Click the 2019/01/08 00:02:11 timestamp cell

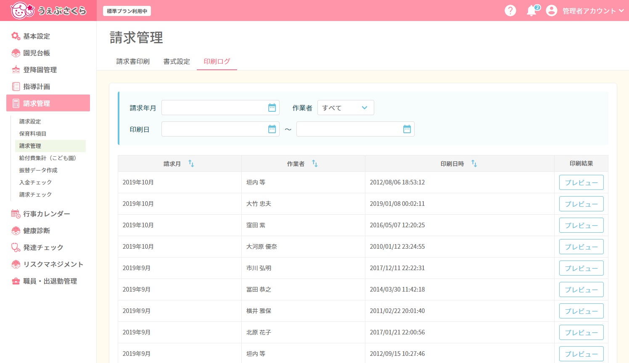(460, 204)
